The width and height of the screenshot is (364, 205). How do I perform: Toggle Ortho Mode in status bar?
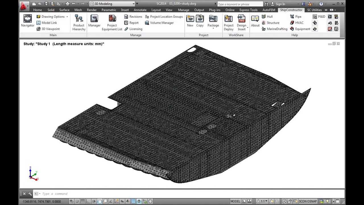pyautogui.click(x=88, y=201)
